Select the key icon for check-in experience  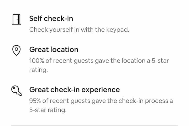[x=16, y=90]
